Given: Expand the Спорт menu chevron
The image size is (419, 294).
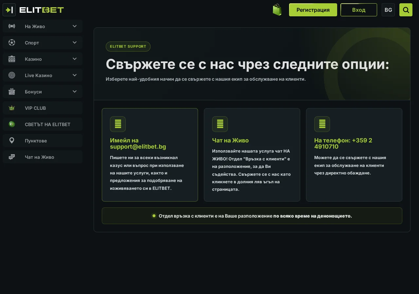Looking at the screenshot, I should [x=75, y=42].
